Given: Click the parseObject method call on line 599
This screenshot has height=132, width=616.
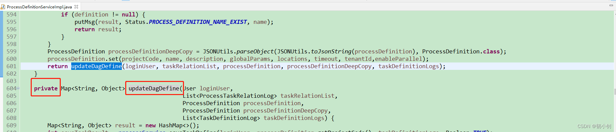Looking at the screenshot, I should coord(255,51).
